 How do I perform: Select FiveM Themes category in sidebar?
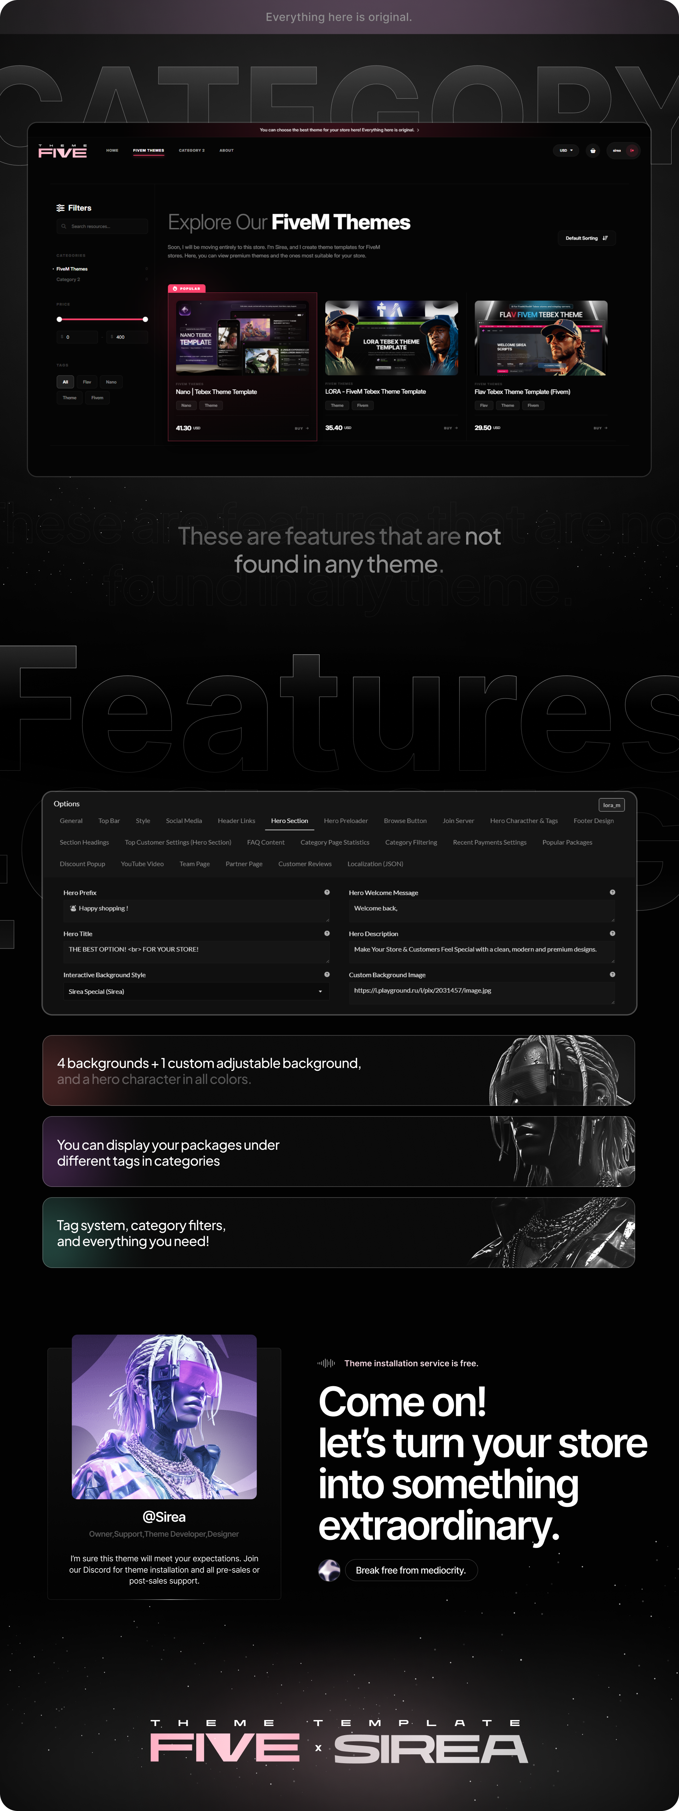pos(72,269)
